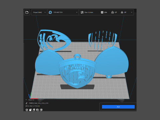Switch to the right side view
The height and width of the screenshot is (120, 160).
point(41,110)
